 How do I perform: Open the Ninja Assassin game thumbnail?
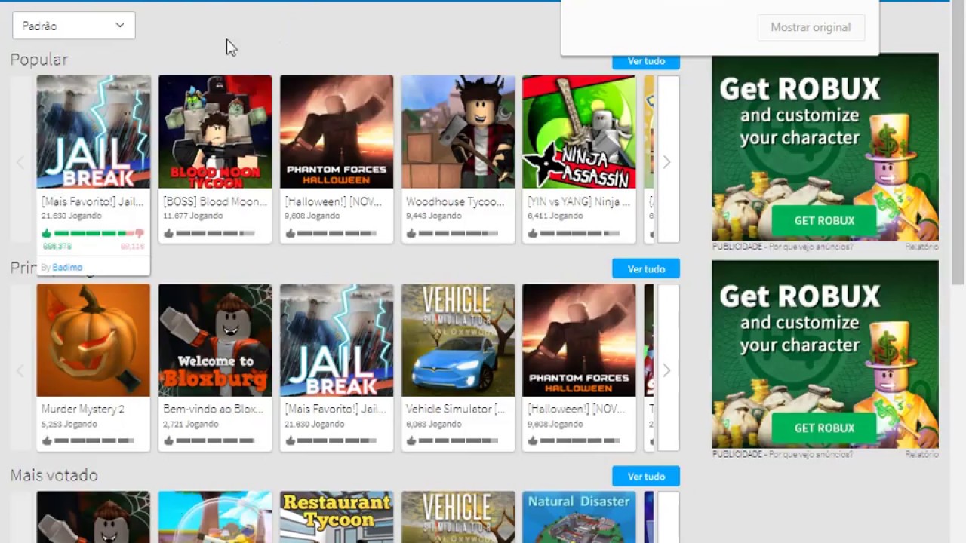[x=579, y=132]
